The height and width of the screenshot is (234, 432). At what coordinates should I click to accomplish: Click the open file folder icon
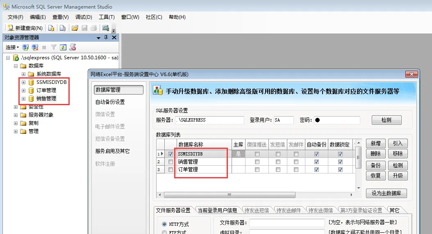[x=75, y=28]
